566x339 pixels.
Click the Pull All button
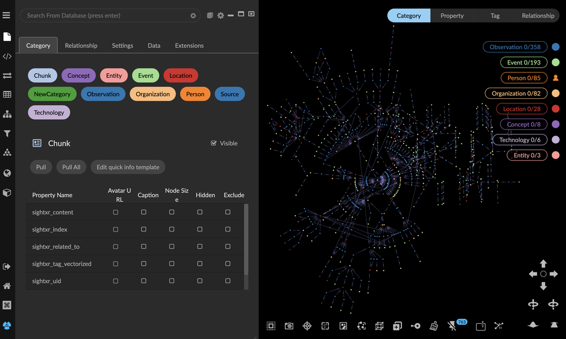tap(71, 167)
